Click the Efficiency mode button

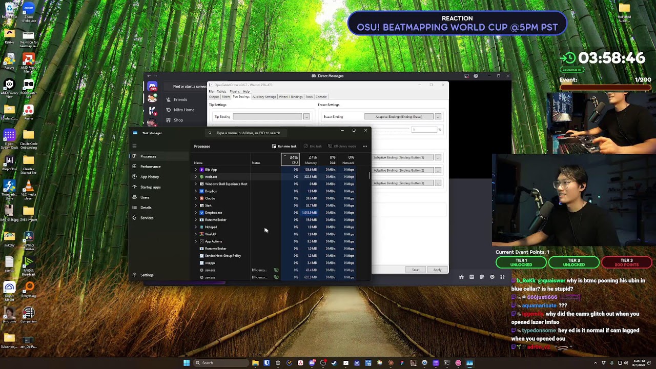[x=342, y=146]
